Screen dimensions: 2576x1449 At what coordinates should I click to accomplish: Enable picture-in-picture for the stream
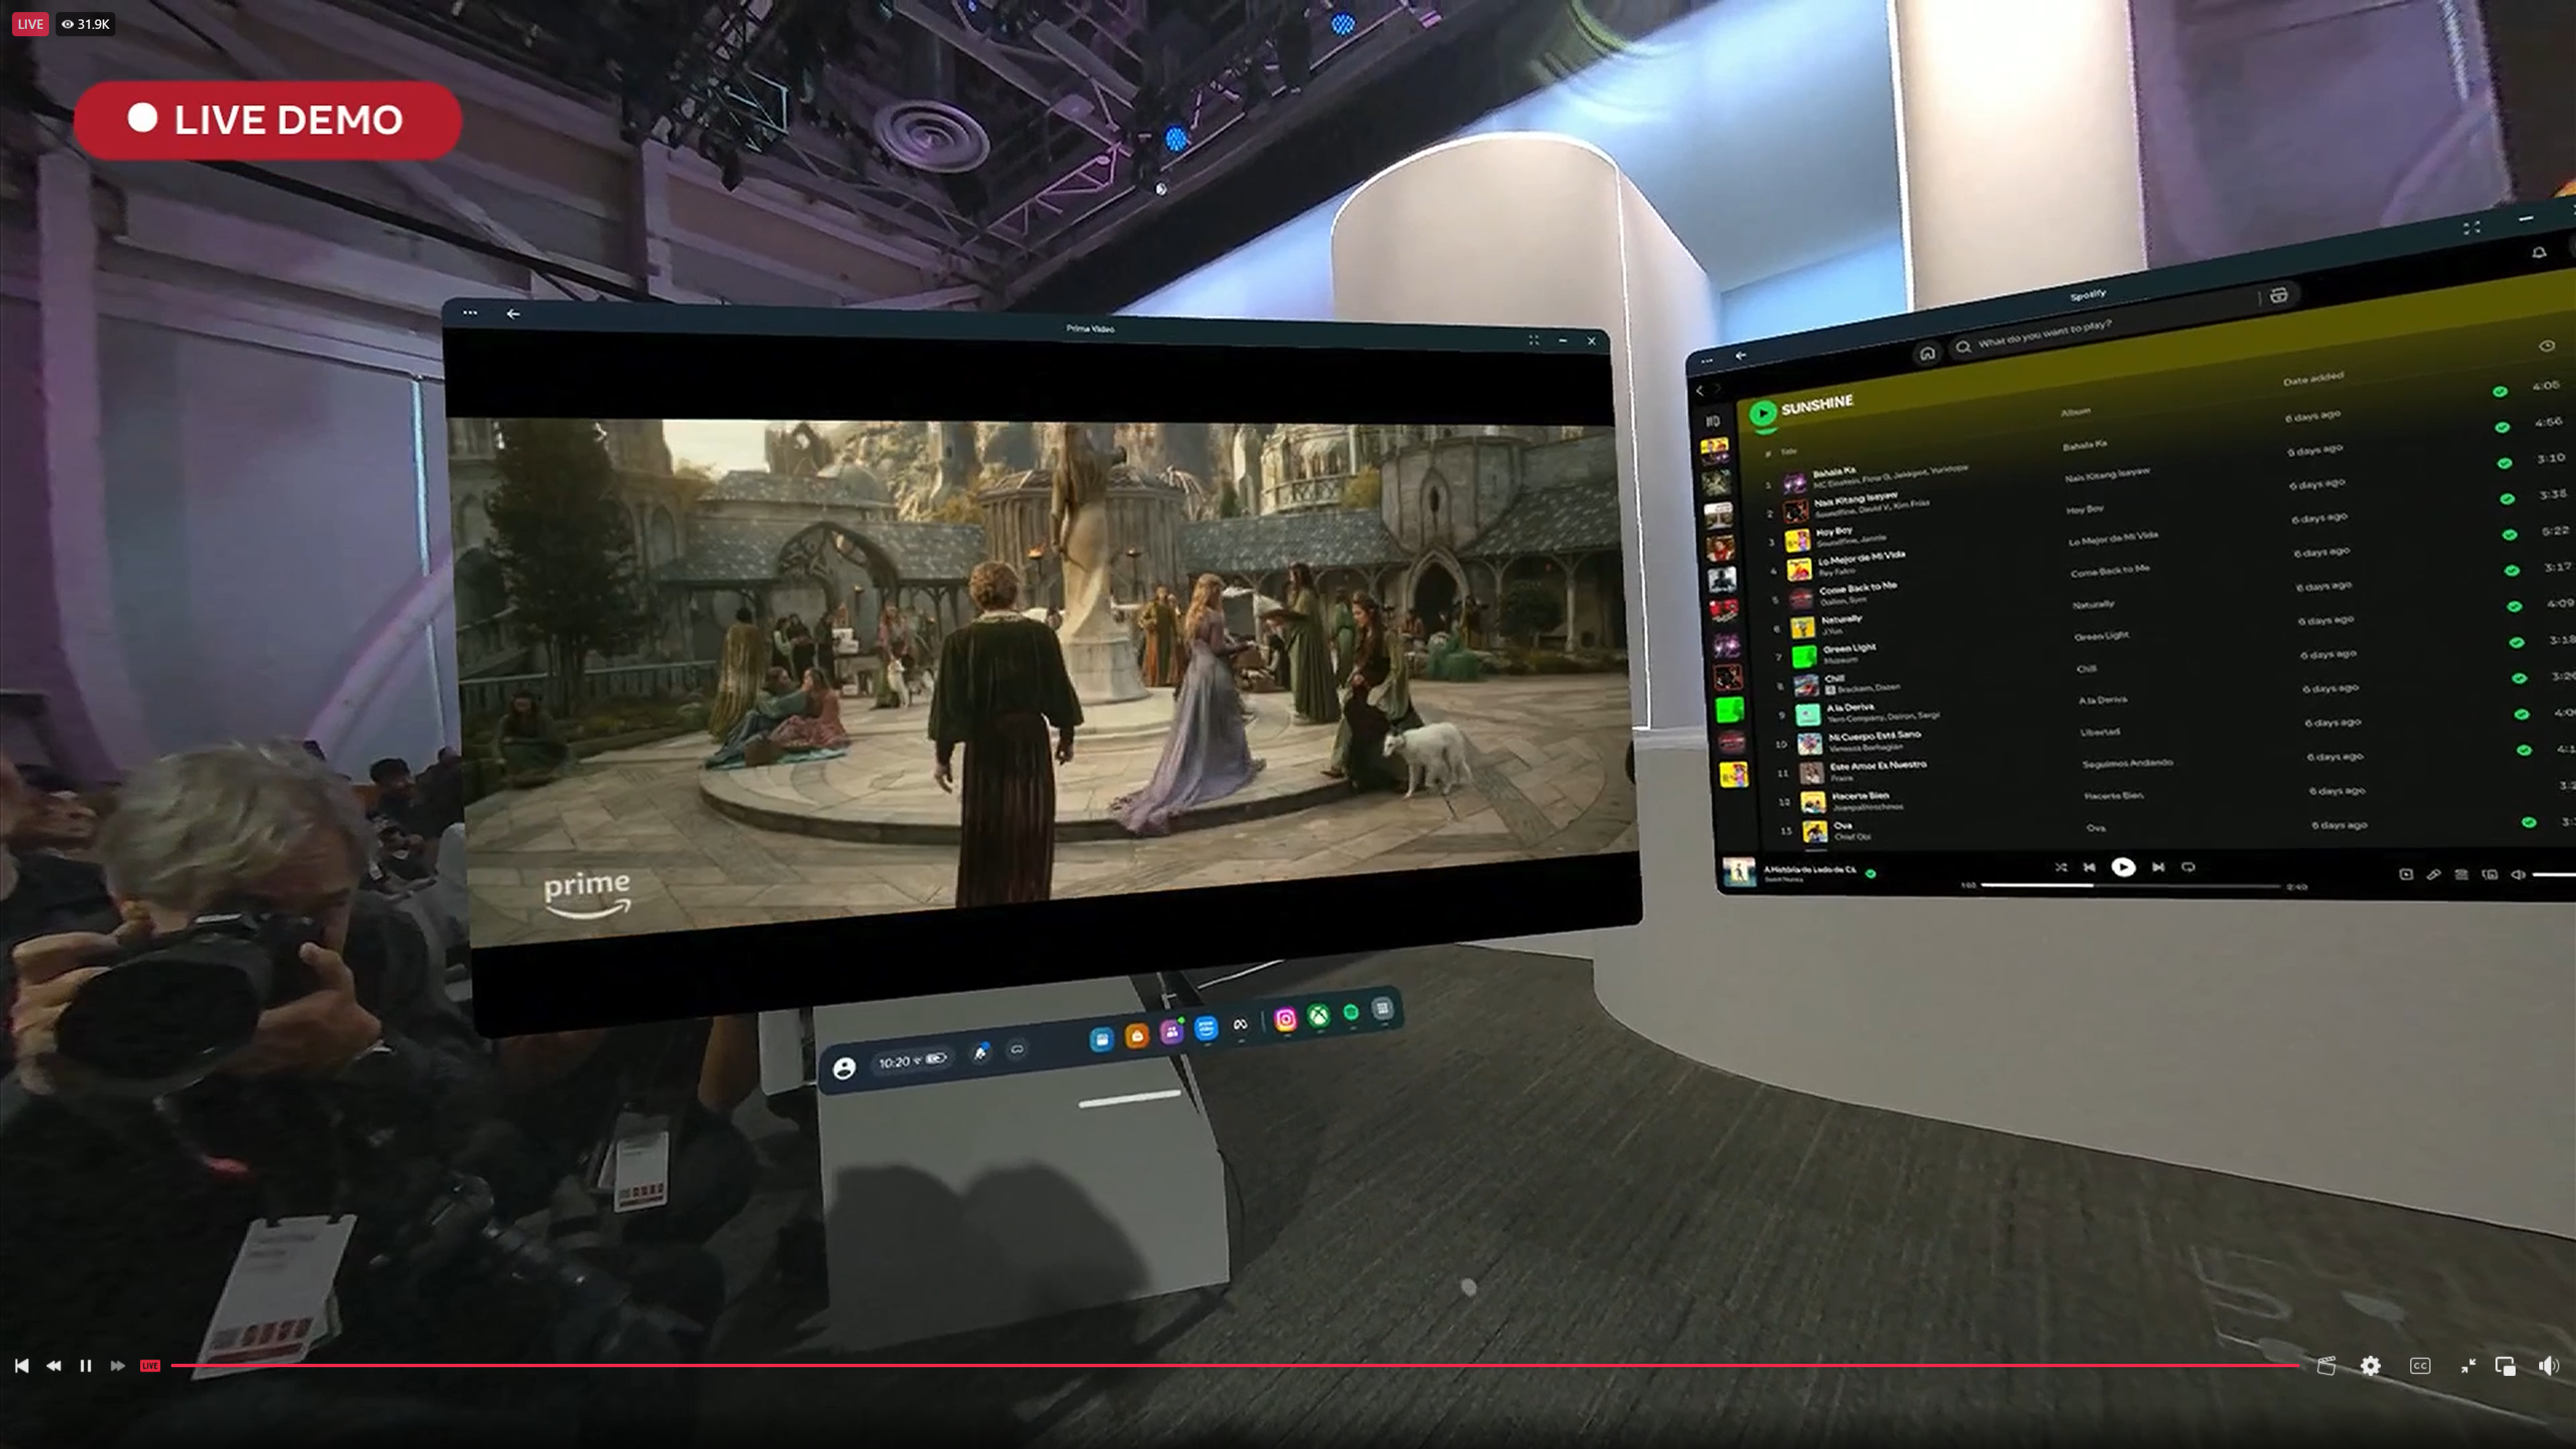[2505, 1366]
